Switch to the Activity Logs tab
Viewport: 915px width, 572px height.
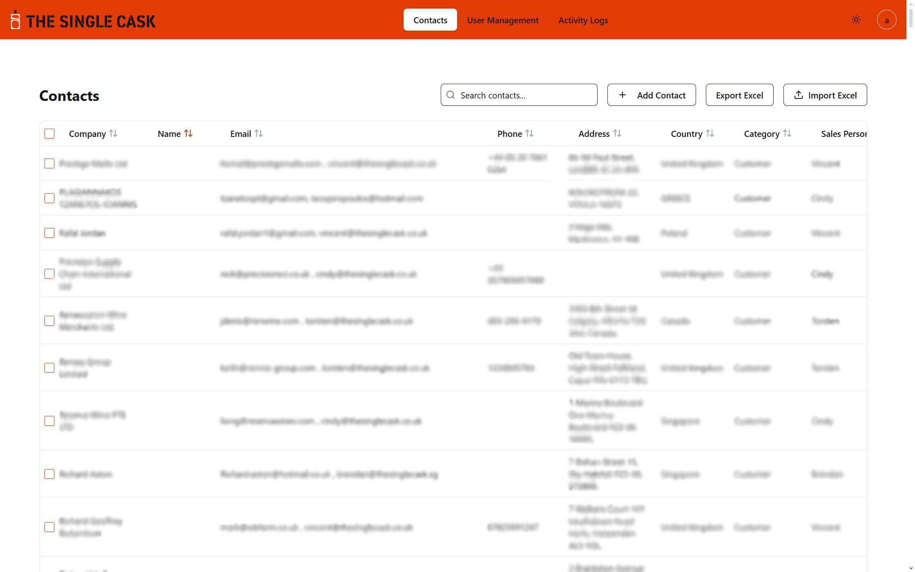tap(583, 20)
